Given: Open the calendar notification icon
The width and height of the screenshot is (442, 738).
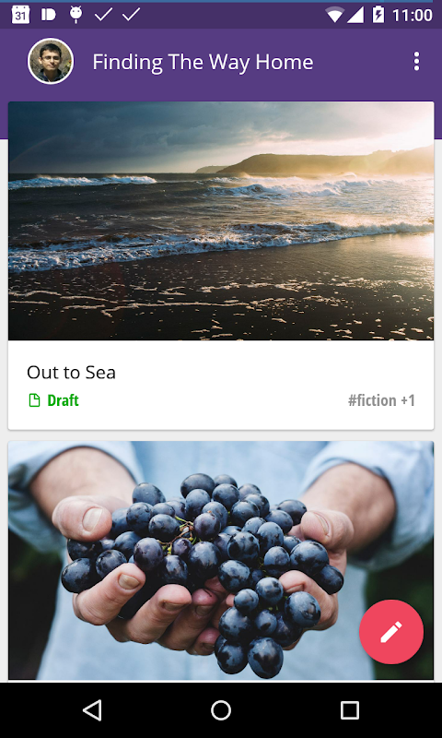Looking at the screenshot, I should point(20,15).
